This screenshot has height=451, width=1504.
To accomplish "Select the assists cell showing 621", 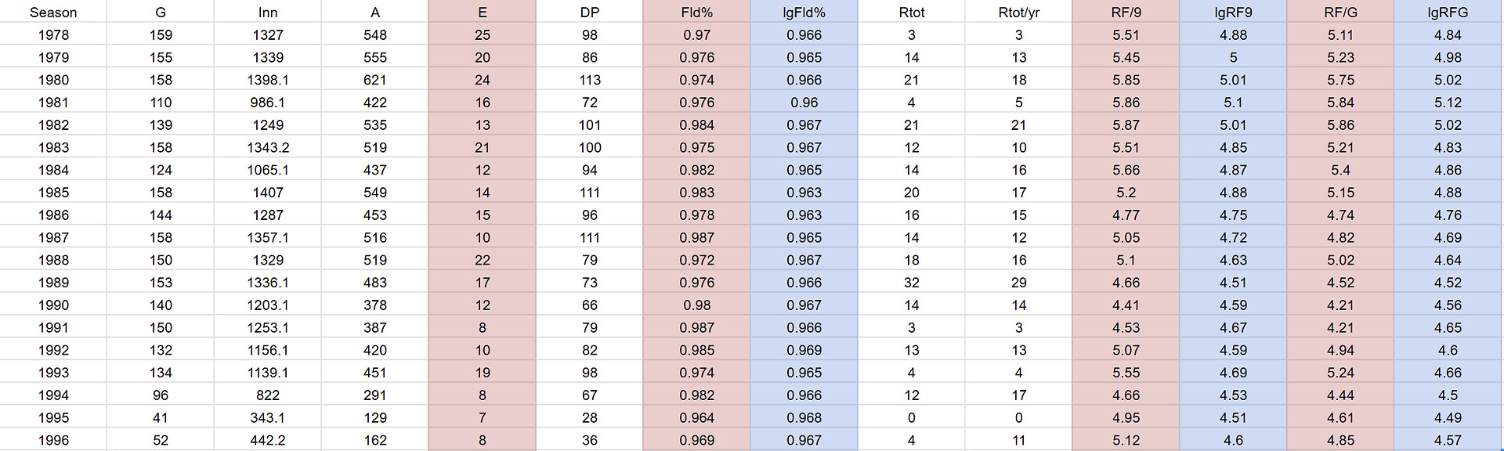I will coord(375,80).
